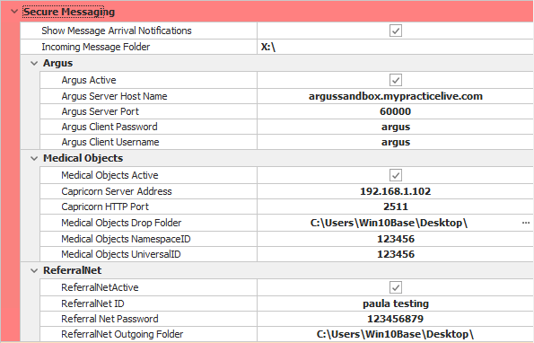Select the Argus Client Username label
Screen dimensions: 534x343
[110, 142]
